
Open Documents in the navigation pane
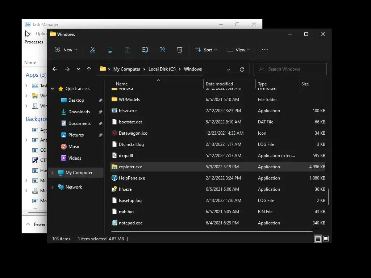[x=79, y=123]
